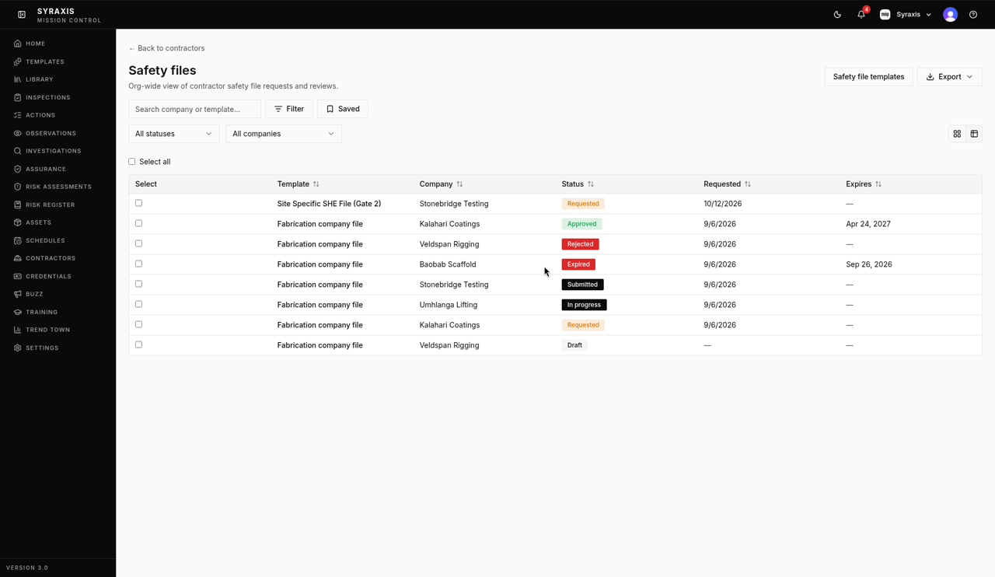Tick the Select all checkbox

click(x=132, y=162)
